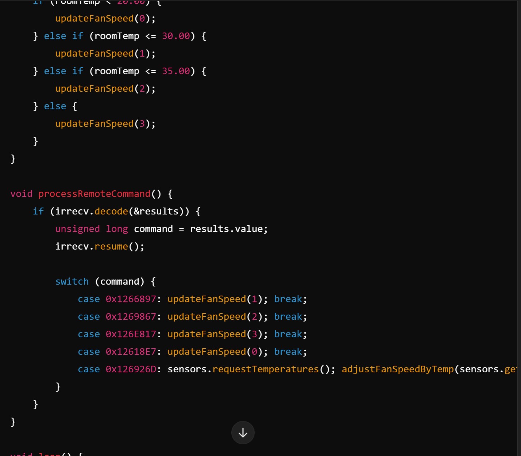Click standalone 'updateFanSpeed(3);' line
The image size is (521, 456).
click(105, 123)
